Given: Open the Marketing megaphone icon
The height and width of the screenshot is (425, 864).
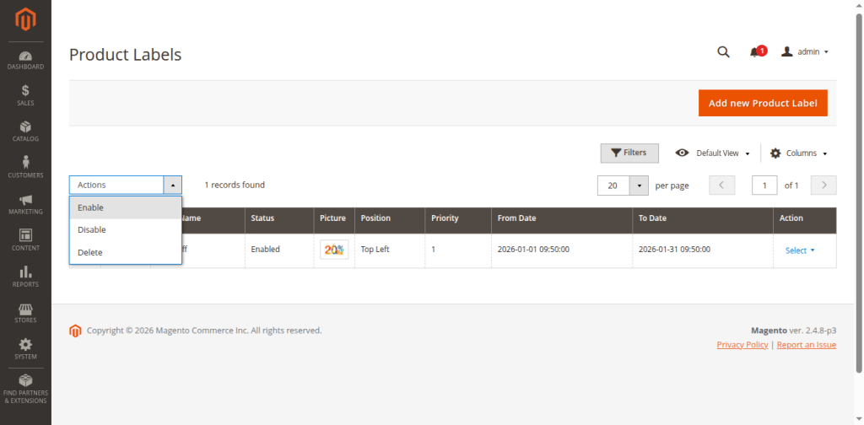Looking at the screenshot, I should pyautogui.click(x=25, y=203).
